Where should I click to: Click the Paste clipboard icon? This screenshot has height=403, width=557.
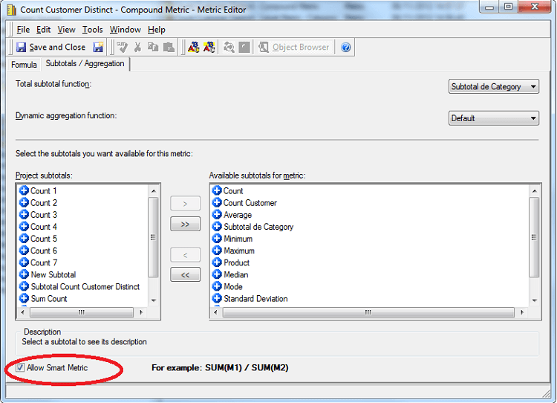[169, 47]
